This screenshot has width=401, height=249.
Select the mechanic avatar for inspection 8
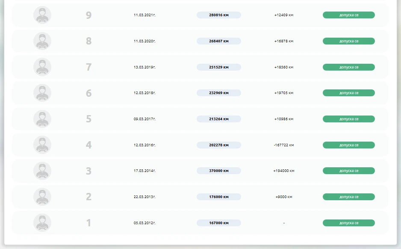[42, 41]
